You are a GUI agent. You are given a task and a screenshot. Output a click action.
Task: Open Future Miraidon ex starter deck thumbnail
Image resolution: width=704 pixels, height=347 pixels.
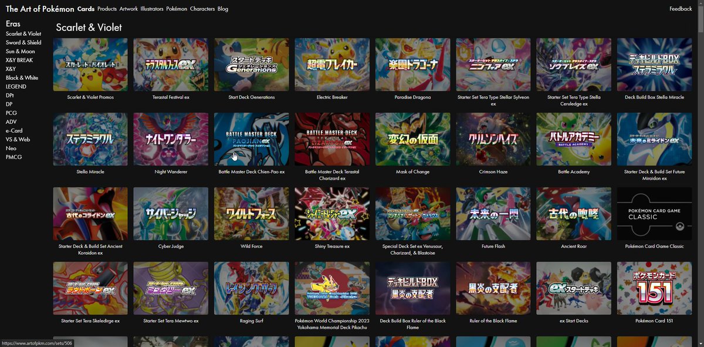(655, 139)
